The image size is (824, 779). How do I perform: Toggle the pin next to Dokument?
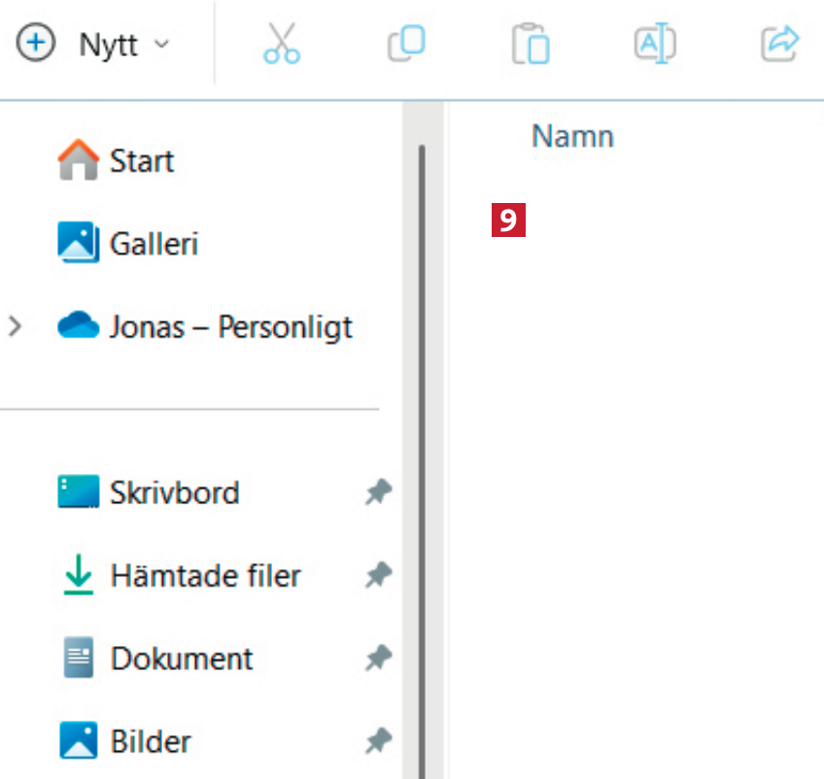(x=378, y=660)
